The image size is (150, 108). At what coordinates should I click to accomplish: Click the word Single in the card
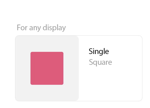99,52
